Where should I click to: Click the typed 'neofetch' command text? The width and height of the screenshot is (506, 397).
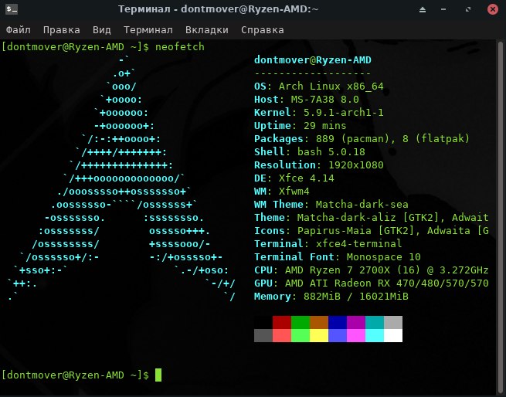(180, 47)
